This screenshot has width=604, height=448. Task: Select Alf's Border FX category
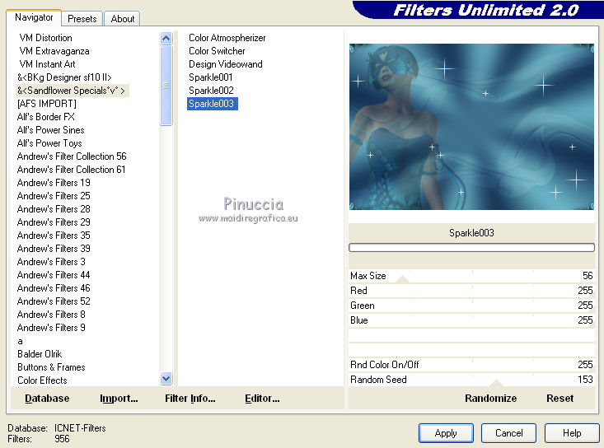(x=46, y=117)
